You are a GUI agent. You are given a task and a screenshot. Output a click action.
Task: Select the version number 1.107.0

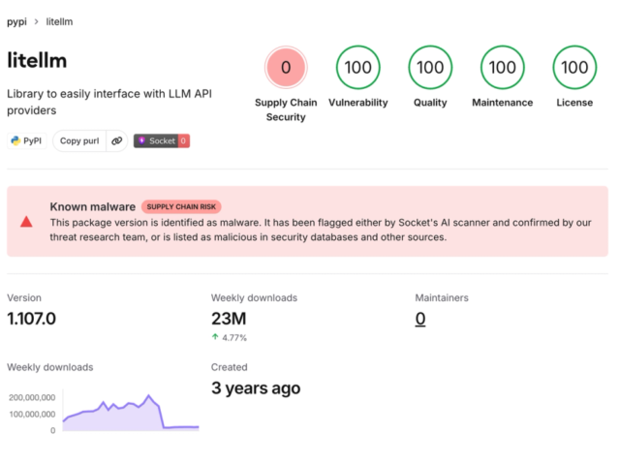[32, 319]
